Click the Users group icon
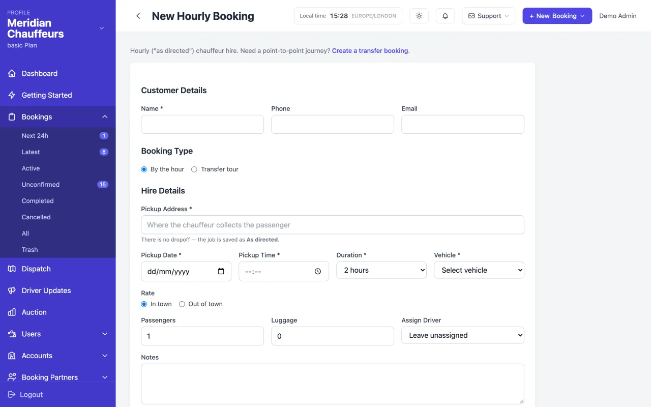 click(12, 334)
